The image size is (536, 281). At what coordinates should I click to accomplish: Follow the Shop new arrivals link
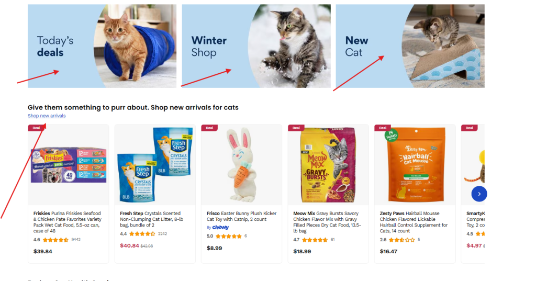pos(47,116)
